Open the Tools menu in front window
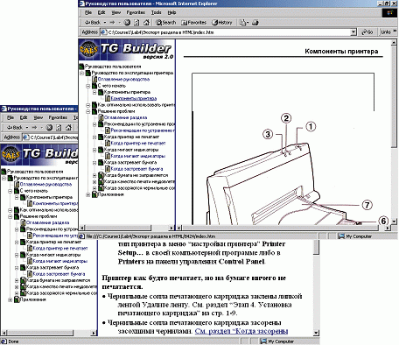Image resolution: width=399 pixels, height=345 pixels. 156,12
